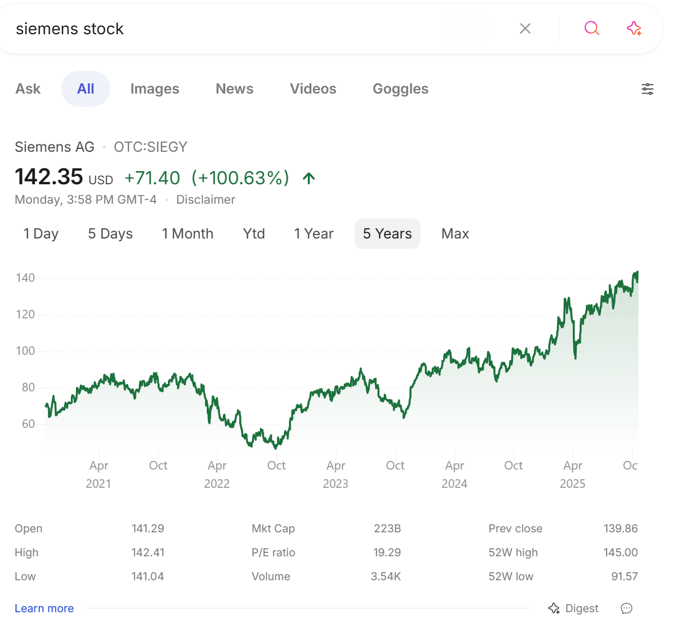Screen dimensions: 683x639
Task: Select the 5 Years chart range
Action: click(387, 234)
